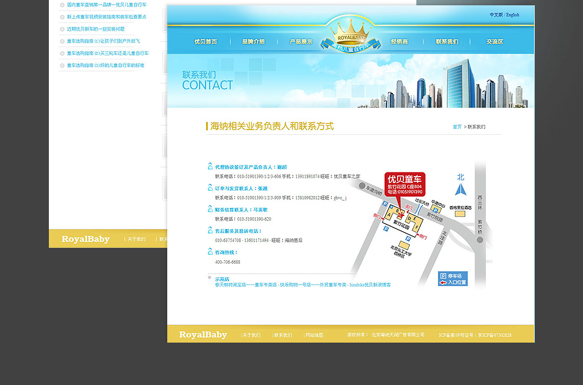This screenshot has height=385, width=583.
Task: Open the 品牌介绍 navigation item
Action: coord(253,42)
